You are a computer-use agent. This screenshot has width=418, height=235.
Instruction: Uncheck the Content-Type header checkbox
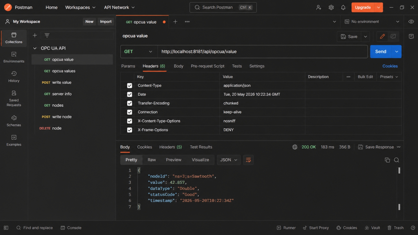click(129, 85)
